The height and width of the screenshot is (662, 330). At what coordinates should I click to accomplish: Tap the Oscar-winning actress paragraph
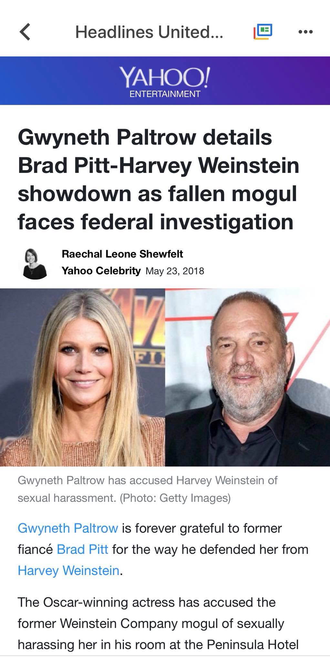pos(158,624)
